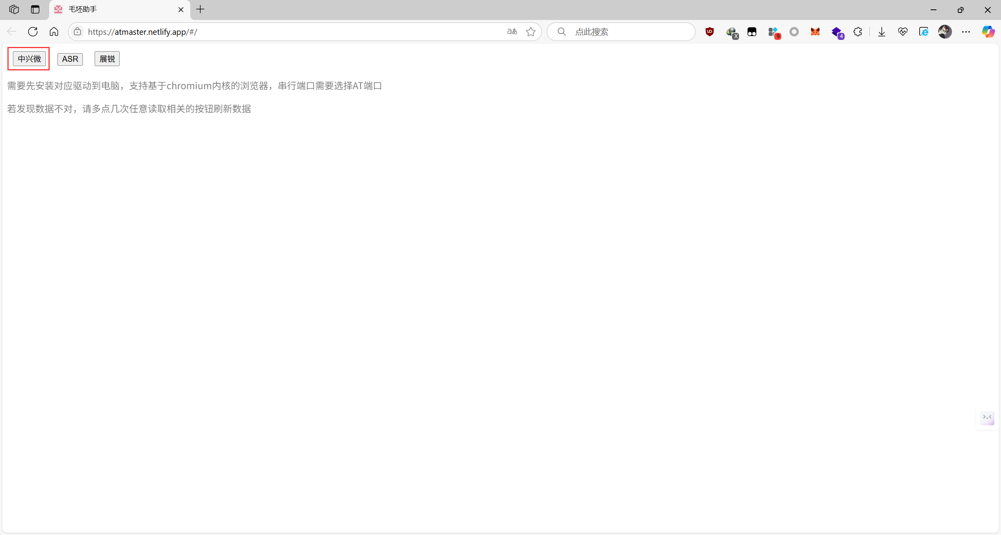Open the gray circle extension
This screenshot has height=535, width=1001.
coord(794,32)
